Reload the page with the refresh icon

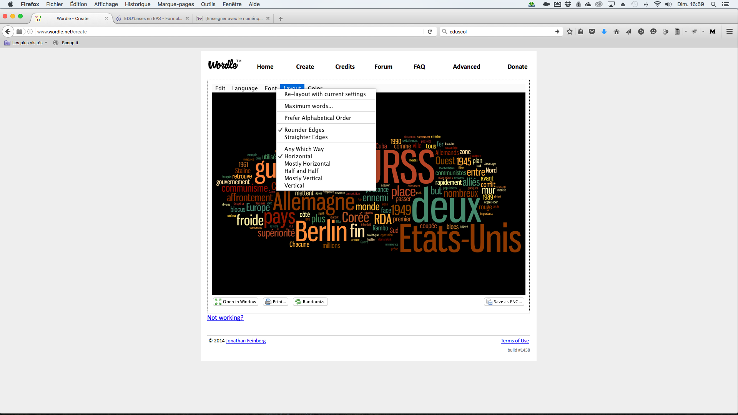[430, 32]
